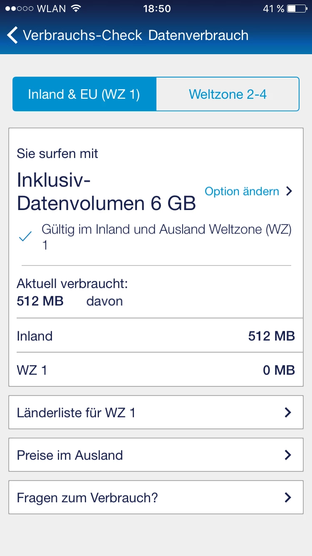The height and width of the screenshot is (556, 312).
Task: Open Preise im Ausland
Action: (x=156, y=455)
